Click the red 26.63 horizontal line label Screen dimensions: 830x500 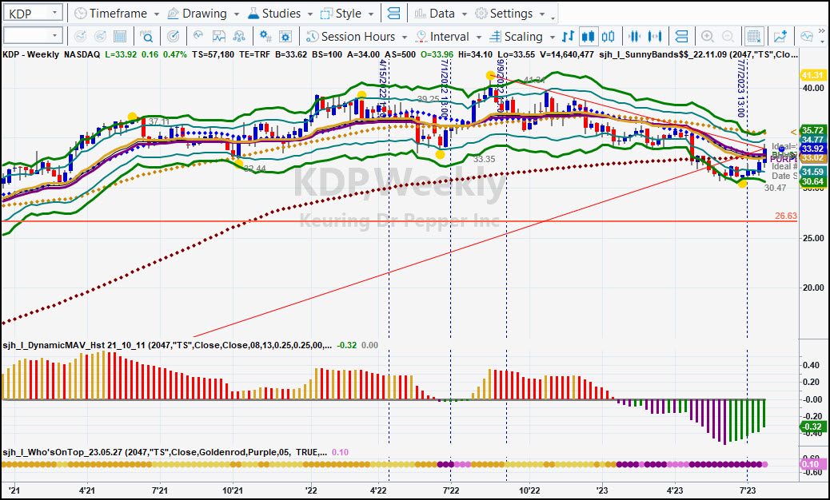point(786,216)
